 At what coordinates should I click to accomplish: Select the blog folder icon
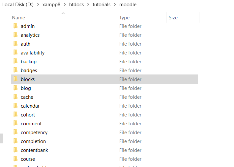(x=15, y=88)
